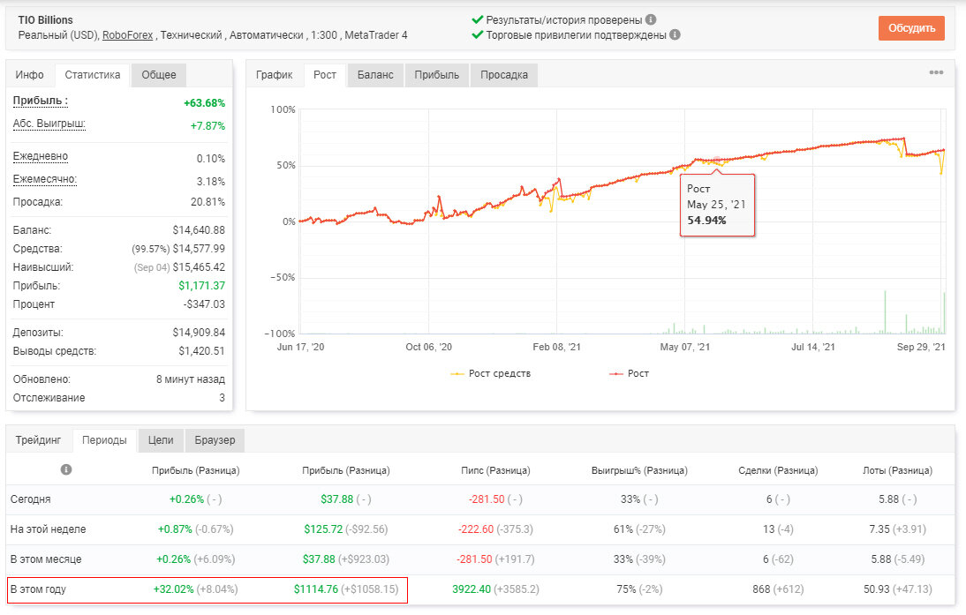Click the В этом году row label
Image resolution: width=966 pixels, height=615 pixels.
38,589
